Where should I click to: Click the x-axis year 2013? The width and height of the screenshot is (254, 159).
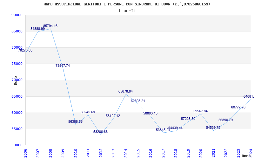(113, 153)
